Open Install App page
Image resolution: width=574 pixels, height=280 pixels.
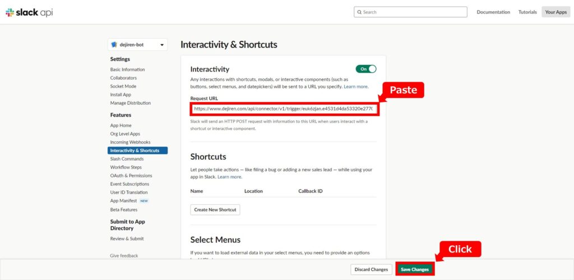tap(121, 95)
